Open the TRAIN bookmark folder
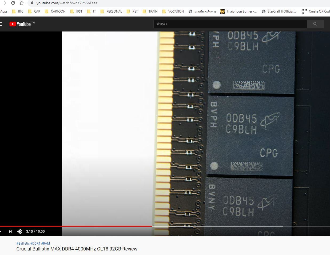 150,11
